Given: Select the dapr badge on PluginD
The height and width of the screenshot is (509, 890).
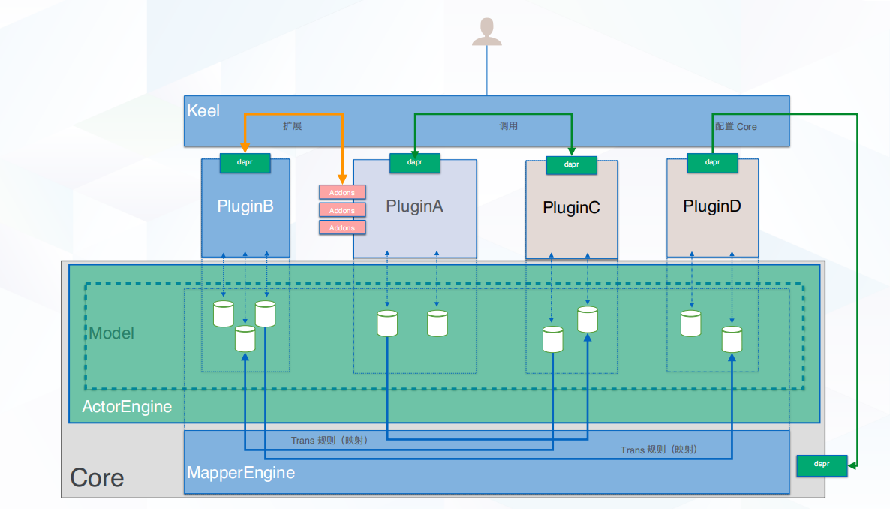Looking at the screenshot, I should coord(712,163).
